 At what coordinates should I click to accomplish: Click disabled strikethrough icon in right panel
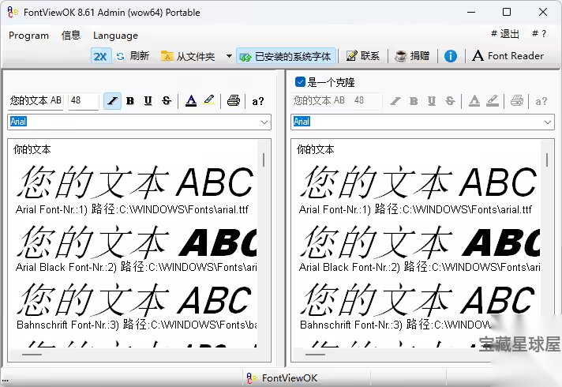tap(450, 101)
